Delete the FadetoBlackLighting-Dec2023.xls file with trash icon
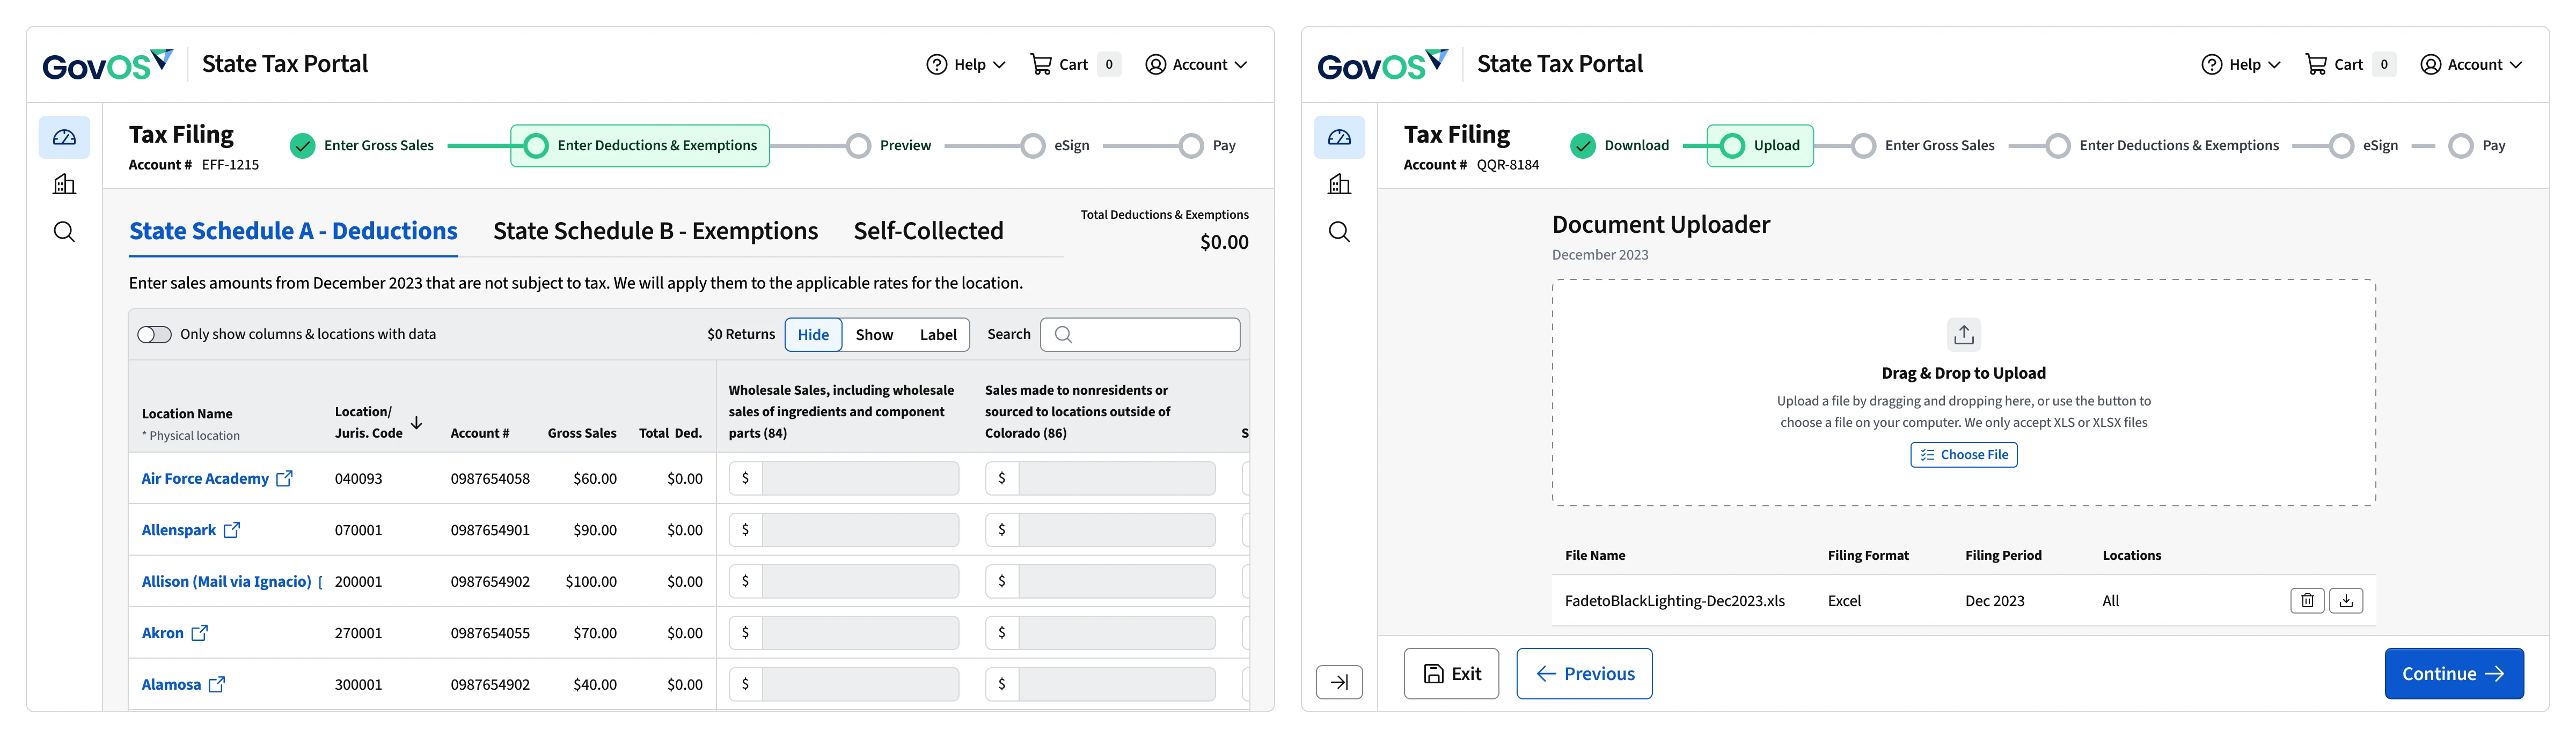 click(x=2307, y=600)
